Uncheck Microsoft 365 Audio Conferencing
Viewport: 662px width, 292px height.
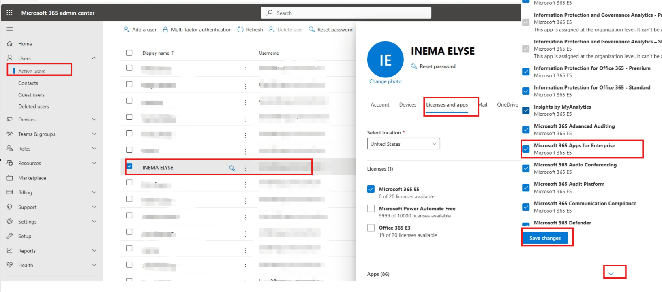tap(526, 168)
